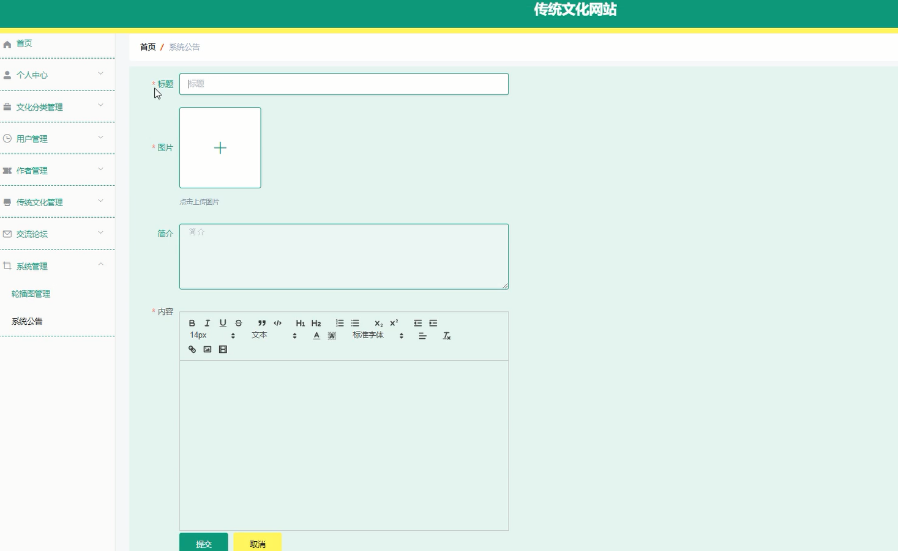898x551 pixels.
Task: Create an ordered numbered list
Action: 340,323
